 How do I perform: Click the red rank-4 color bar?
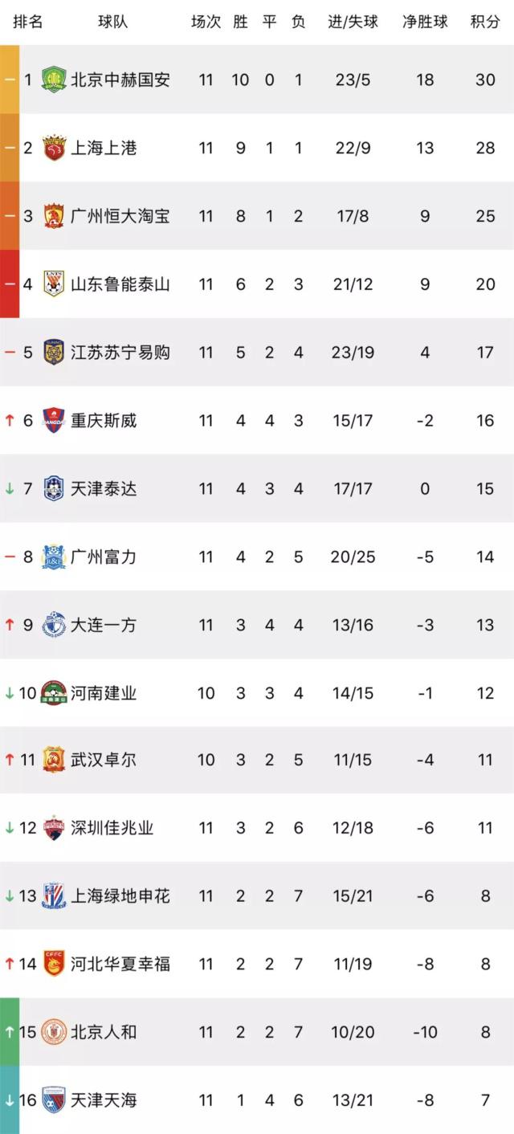[x=9, y=284]
